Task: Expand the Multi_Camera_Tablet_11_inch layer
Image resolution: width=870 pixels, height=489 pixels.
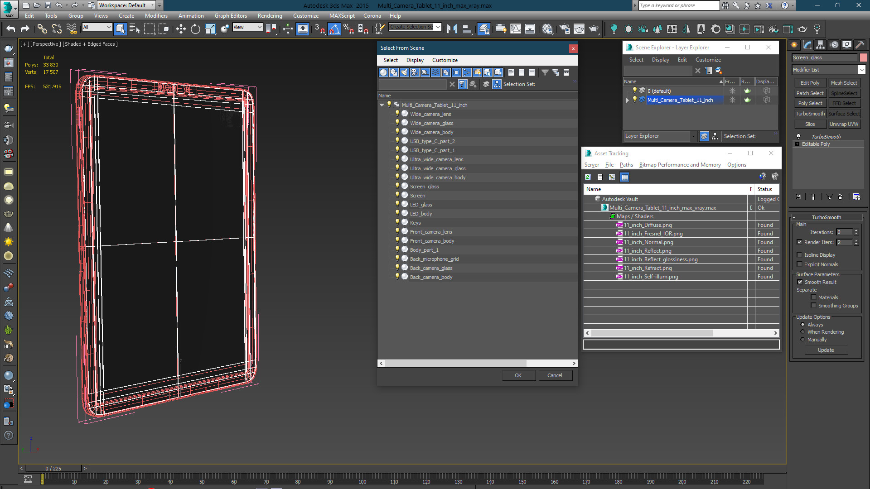Action: pyautogui.click(x=628, y=100)
